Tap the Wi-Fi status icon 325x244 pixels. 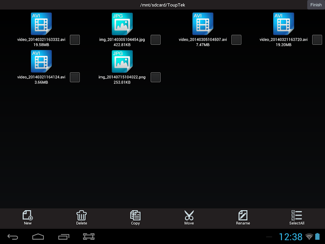coord(309,236)
